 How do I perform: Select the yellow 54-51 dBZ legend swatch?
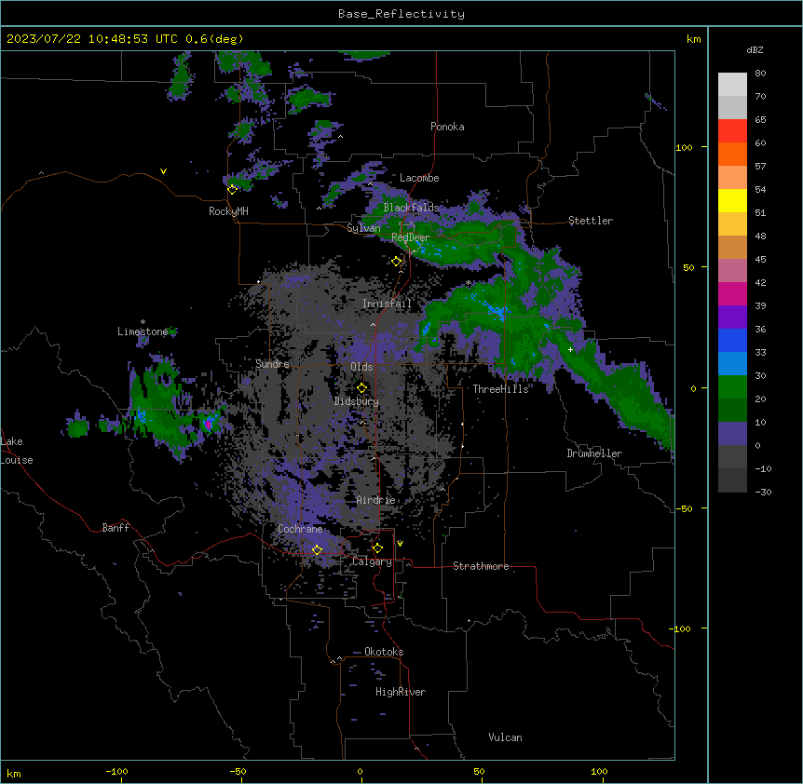click(x=732, y=200)
